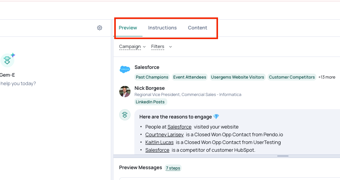Click the Customer Competitors tag
The width and height of the screenshot is (340, 180).
click(292, 77)
